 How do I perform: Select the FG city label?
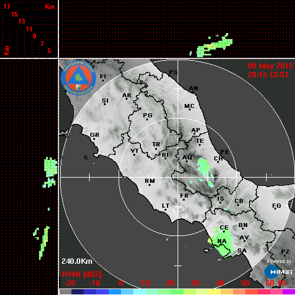coord(277,206)
